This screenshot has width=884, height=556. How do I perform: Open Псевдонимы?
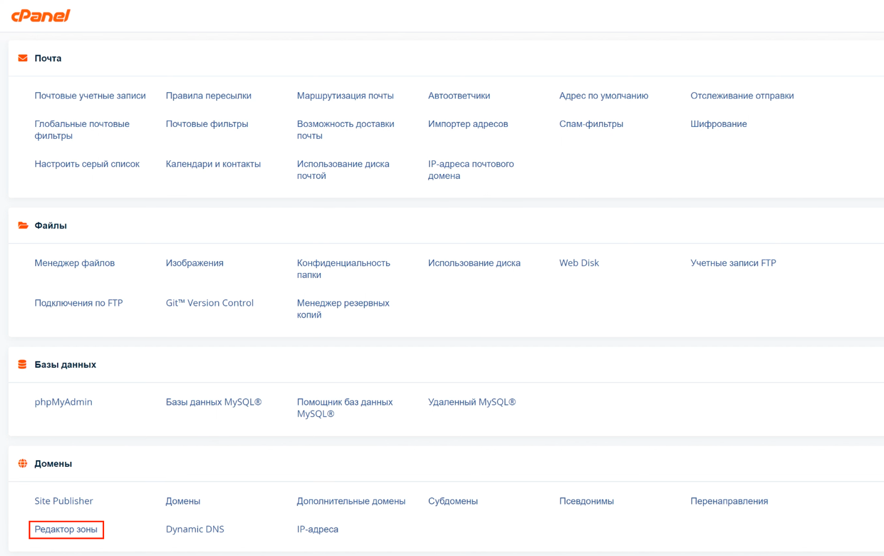[x=586, y=502]
